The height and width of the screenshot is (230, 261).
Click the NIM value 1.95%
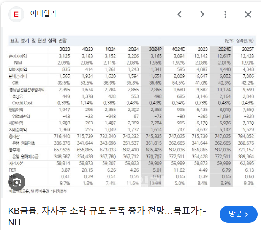(155, 63)
